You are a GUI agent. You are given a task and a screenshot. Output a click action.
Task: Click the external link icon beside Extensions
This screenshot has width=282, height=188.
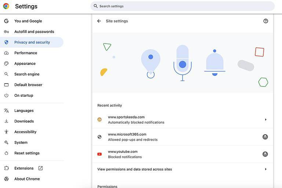point(40,168)
